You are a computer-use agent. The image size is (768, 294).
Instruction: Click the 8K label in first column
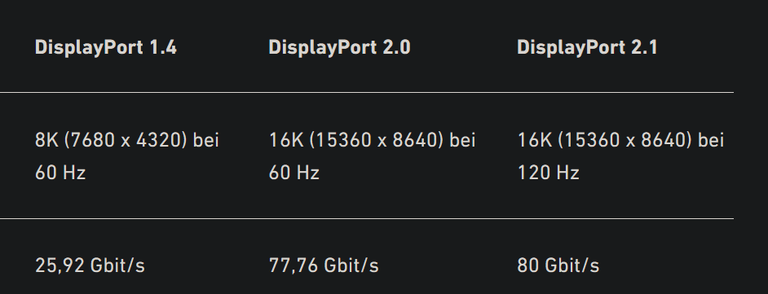(x=46, y=140)
